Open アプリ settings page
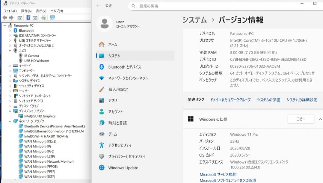Screen dimensions: 323x183 coord(135,100)
